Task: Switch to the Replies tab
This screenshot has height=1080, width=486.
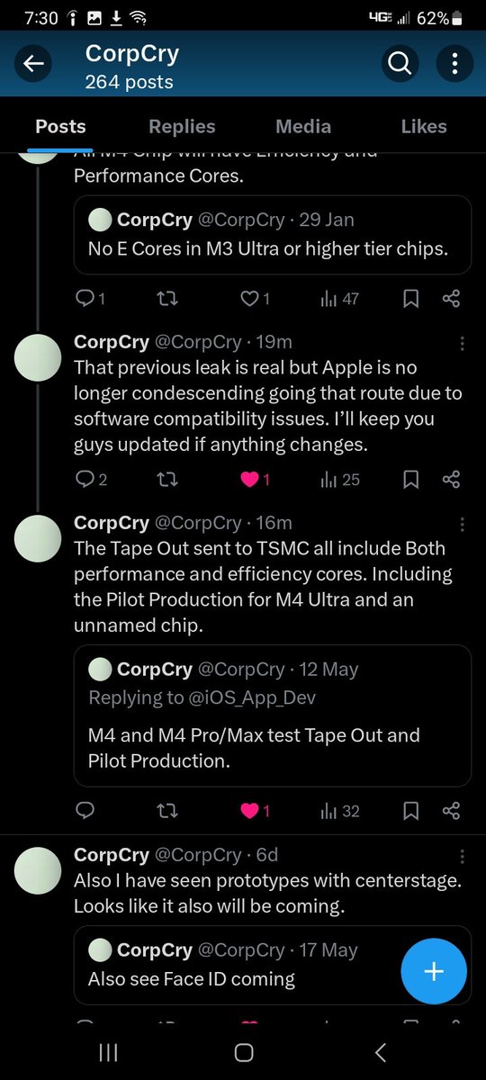Action: tap(182, 127)
